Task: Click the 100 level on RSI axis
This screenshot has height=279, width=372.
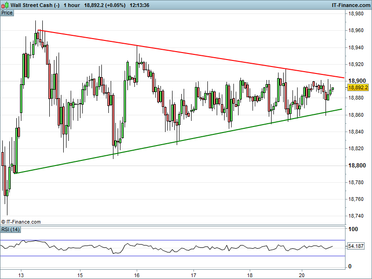Action: click(x=353, y=229)
